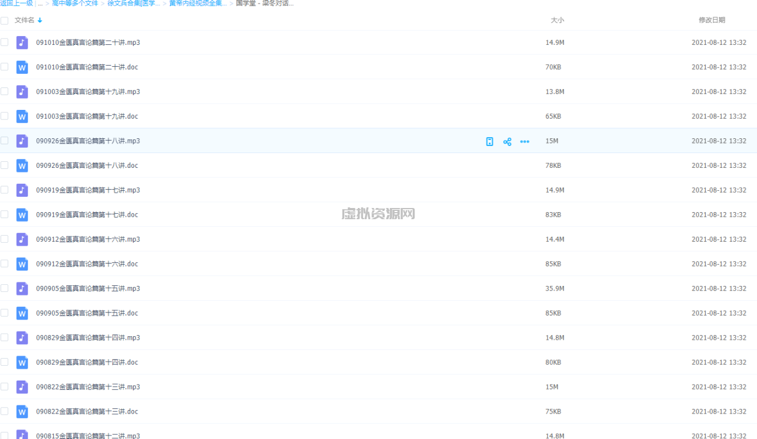Click the Word icon of 第十七讲.doc
Screen dimensions: 757x439
click(22, 214)
